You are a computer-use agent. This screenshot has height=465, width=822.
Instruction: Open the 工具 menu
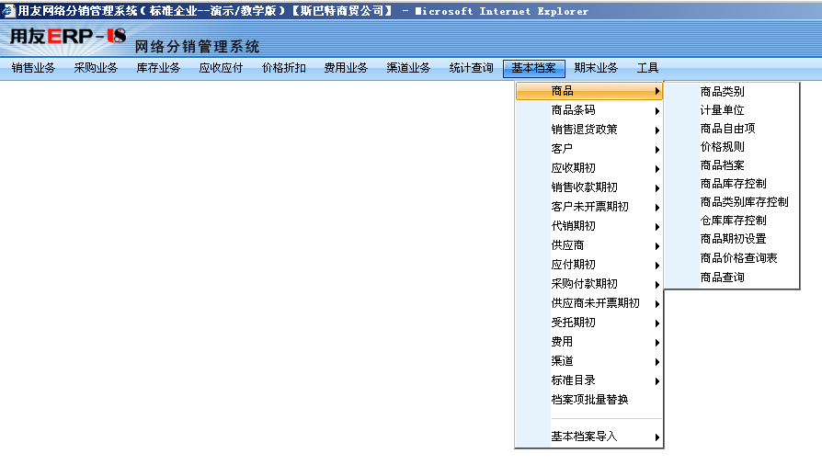pos(648,68)
